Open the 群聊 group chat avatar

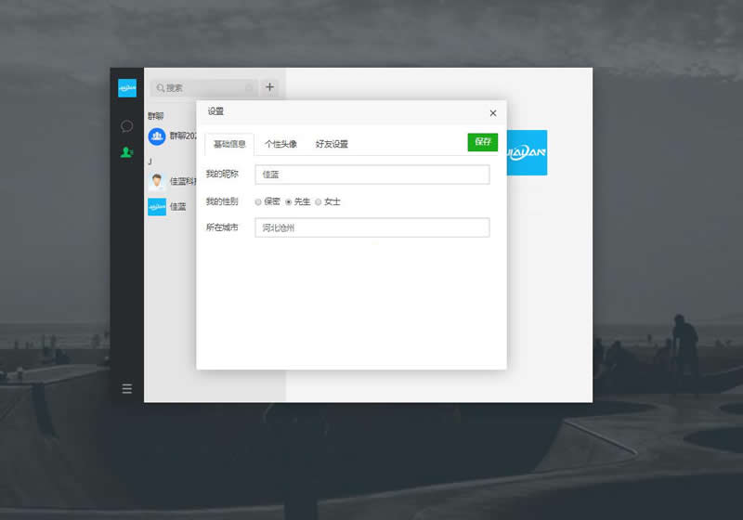click(157, 136)
